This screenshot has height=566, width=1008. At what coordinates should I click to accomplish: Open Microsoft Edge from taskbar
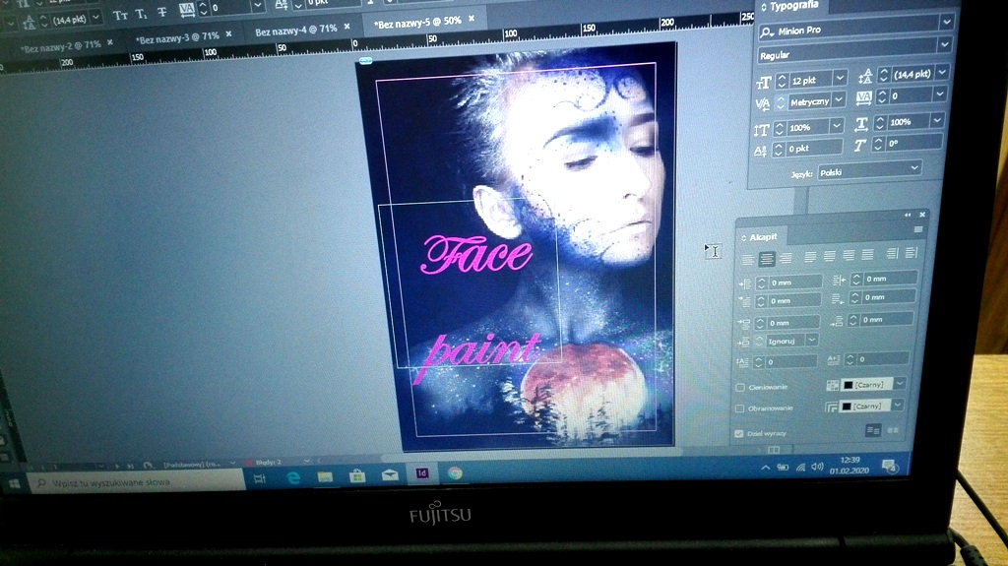pos(293,477)
